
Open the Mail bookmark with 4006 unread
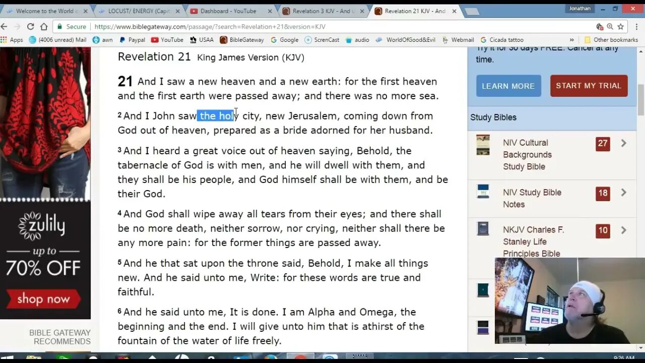pyautogui.click(x=57, y=40)
